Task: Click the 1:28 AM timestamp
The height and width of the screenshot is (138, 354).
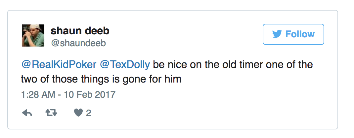Action: [x=38, y=94]
